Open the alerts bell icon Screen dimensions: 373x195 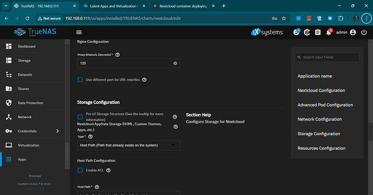pyautogui.click(x=329, y=32)
